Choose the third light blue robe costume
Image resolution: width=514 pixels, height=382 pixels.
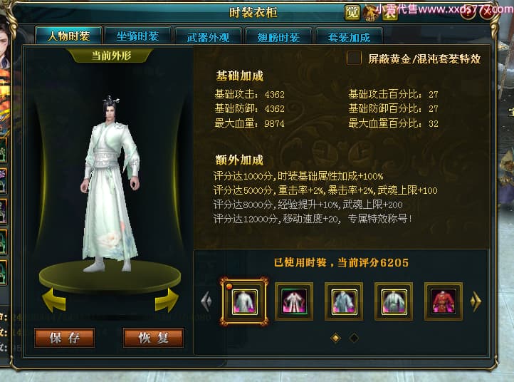tap(344, 301)
